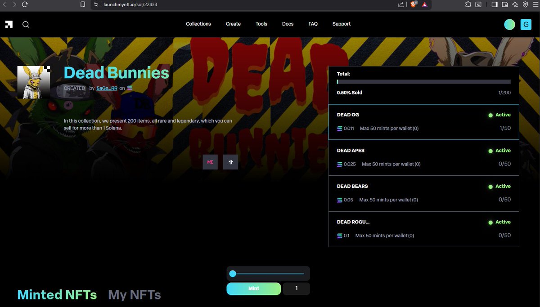Viewport: 540px width, 307px height.
Task: Toggle the browser sidebar panel
Action: click(x=494, y=4)
